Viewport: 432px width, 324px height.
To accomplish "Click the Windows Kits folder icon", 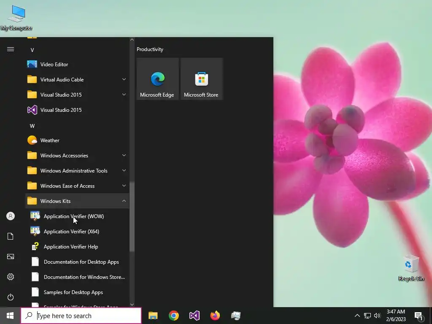I will point(32,201).
